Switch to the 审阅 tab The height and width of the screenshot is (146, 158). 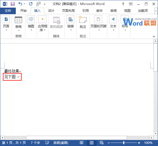click(x=113, y=11)
